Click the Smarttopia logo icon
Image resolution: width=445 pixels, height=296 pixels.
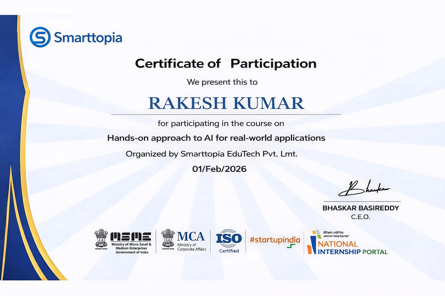tap(41, 37)
